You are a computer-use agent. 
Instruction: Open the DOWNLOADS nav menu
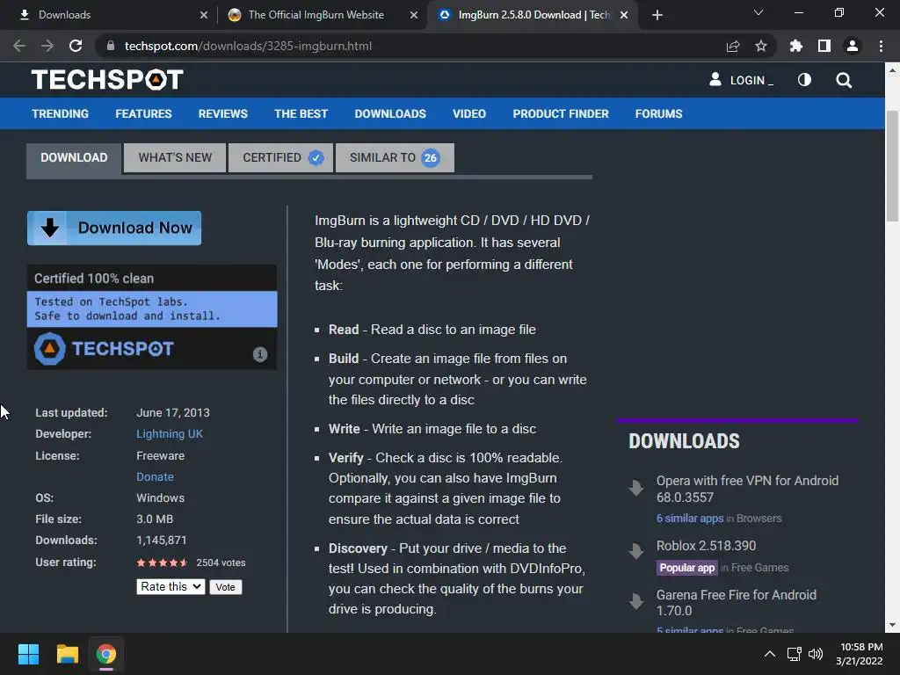point(390,113)
